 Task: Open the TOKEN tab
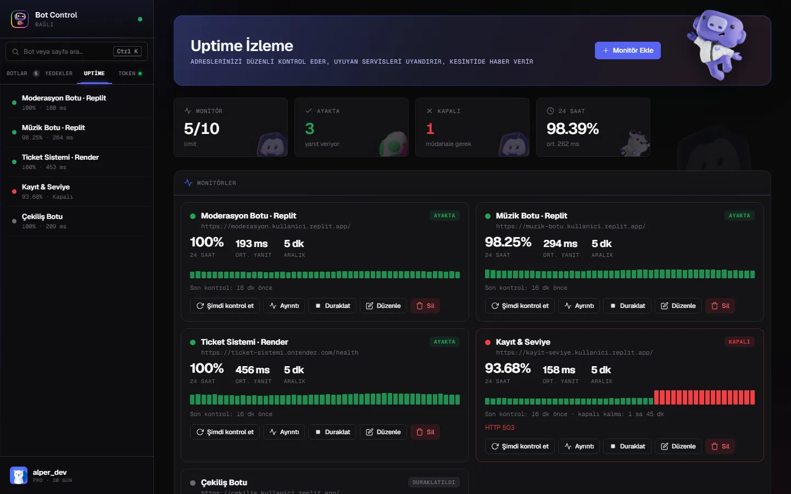pos(130,74)
